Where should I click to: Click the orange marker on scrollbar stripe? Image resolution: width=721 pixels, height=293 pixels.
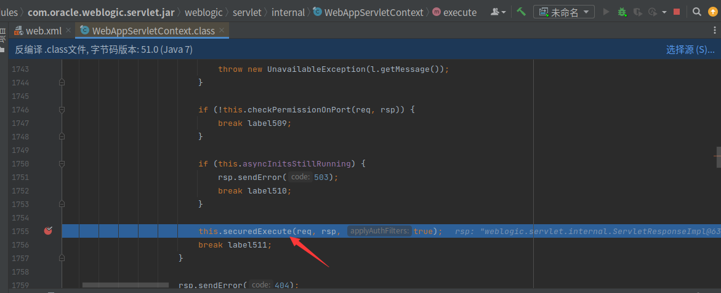[717, 156]
